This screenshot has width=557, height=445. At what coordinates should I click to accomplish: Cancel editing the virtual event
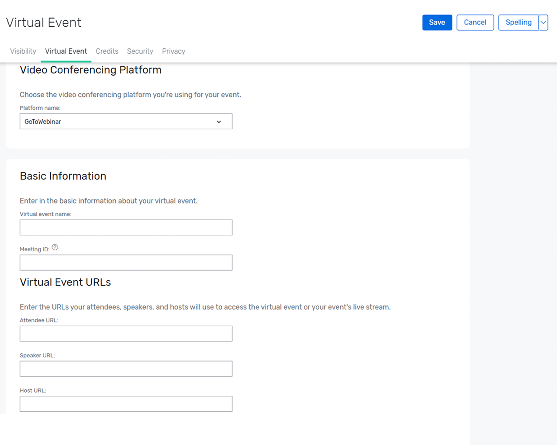pyautogui.click(x=475, y=22)
